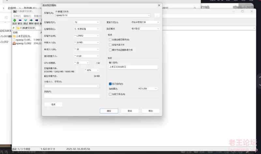Minimize the 7-Zip file manager window
261x154 pixels.
[234, 11]
